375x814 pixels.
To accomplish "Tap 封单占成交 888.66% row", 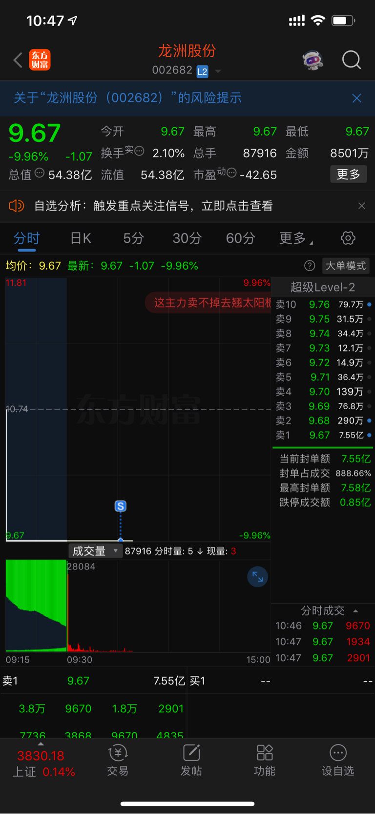I will 325,473.
